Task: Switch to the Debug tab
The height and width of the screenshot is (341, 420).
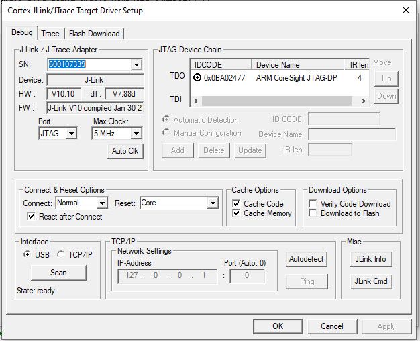Action: click(22, 33)
